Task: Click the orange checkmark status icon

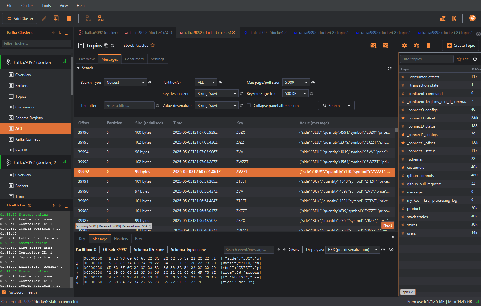Action: pos(473,18)
